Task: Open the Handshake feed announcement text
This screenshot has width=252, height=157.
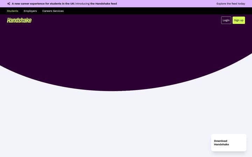Action: [x=64, y=4]
